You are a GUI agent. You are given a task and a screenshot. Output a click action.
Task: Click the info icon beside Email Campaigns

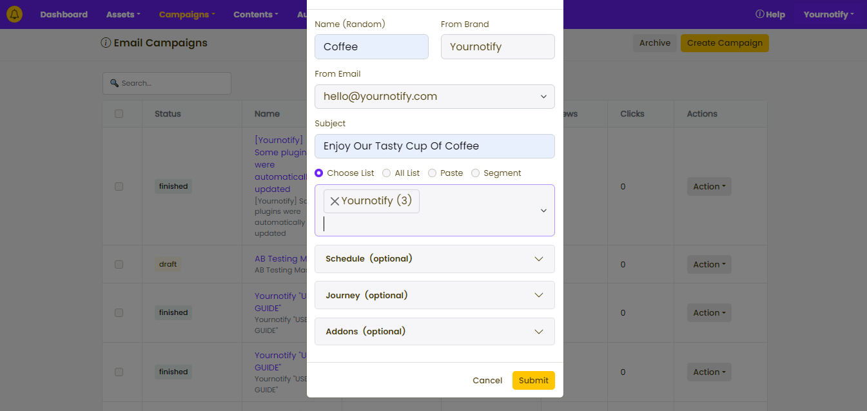[x=106, y=43]
